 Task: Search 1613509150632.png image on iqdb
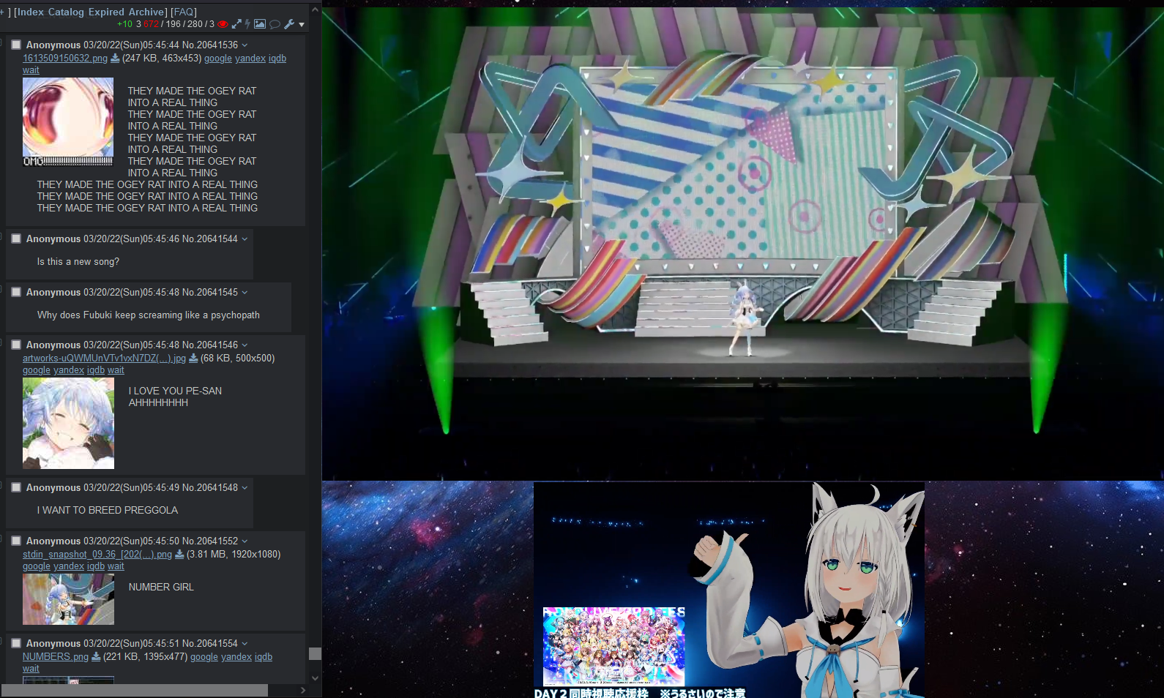(277, 59)
